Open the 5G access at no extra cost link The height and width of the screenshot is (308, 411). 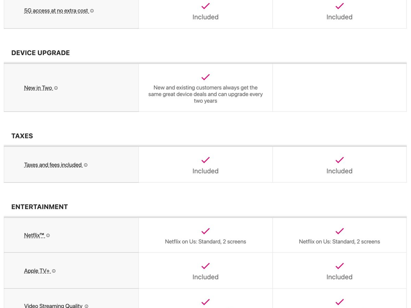pos(56,11)
